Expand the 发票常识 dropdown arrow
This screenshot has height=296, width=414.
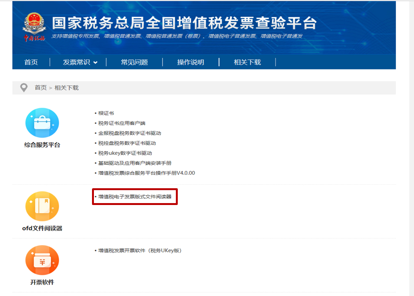[x=95, y=63]
